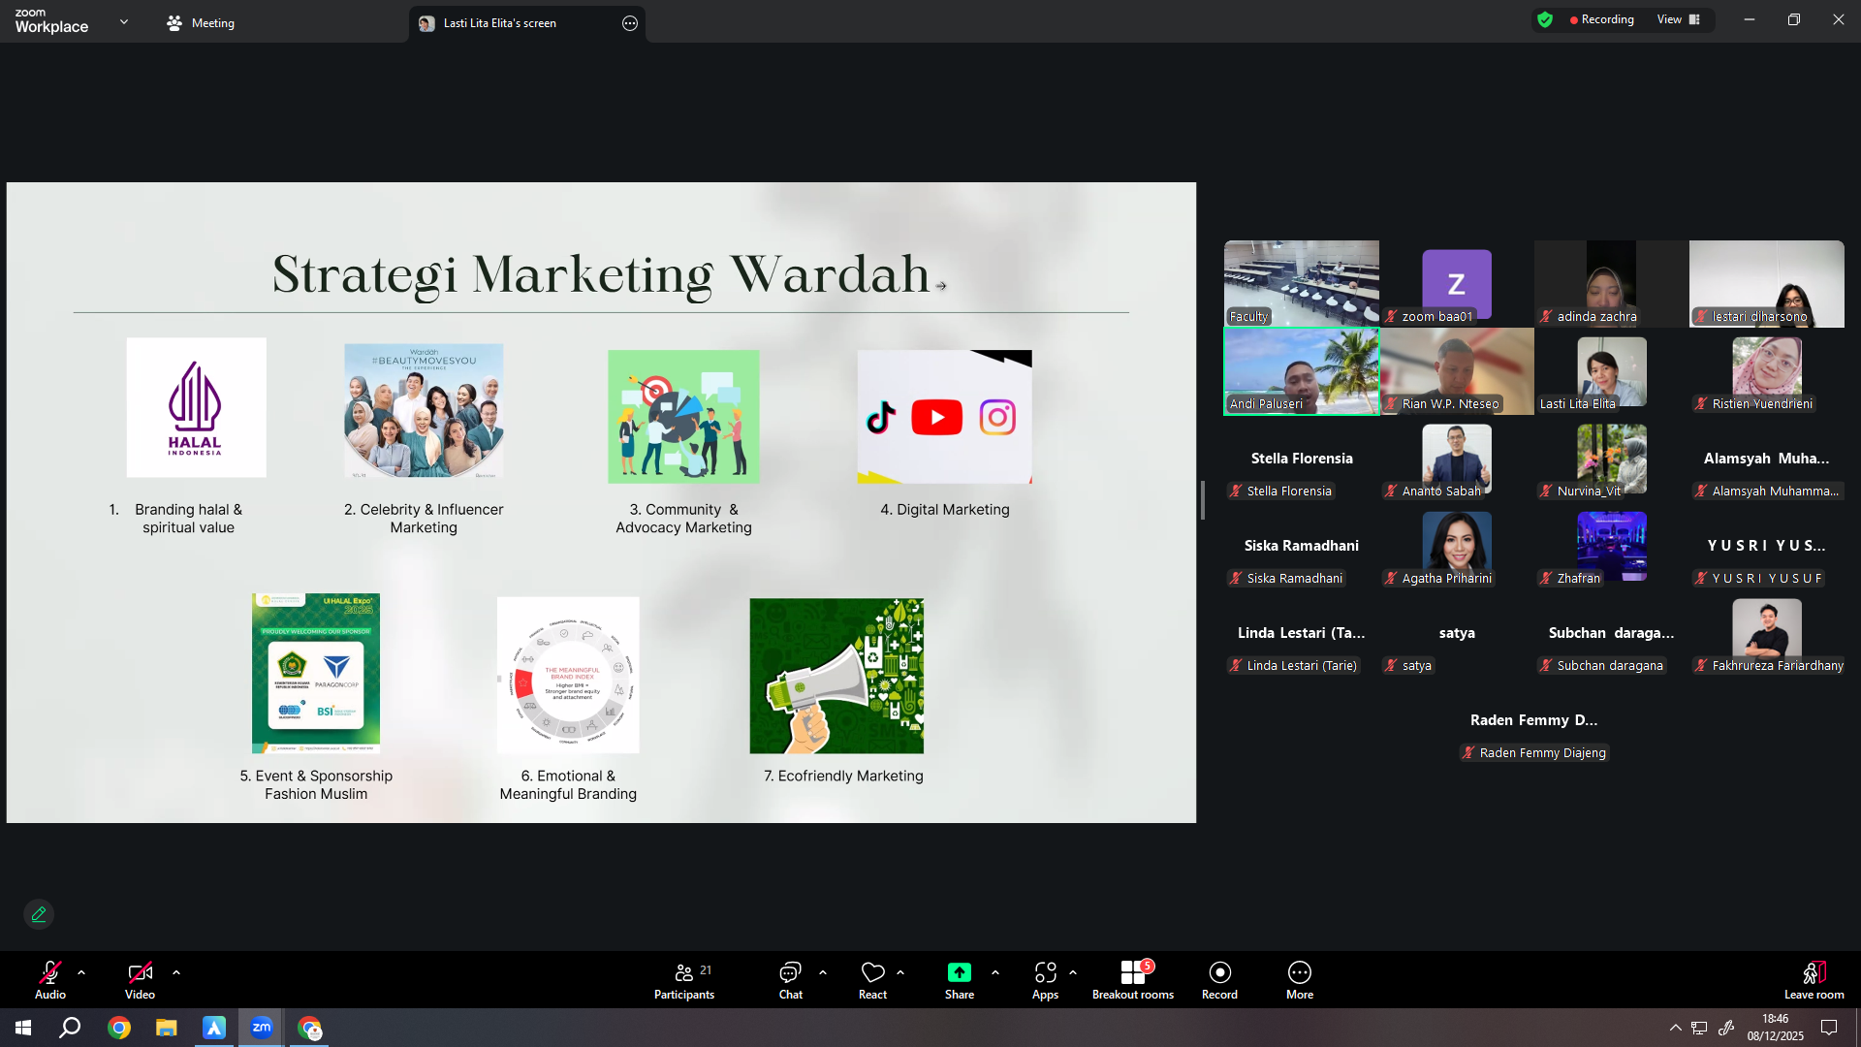This screenshot has width=1861, height=1047.
Task: Open the Zoom app taskbar icon
Action: coord(262,1028)
